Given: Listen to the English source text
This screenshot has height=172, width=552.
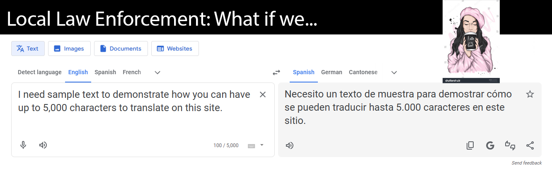Looking at the screenshot, I should coord(43,145).
